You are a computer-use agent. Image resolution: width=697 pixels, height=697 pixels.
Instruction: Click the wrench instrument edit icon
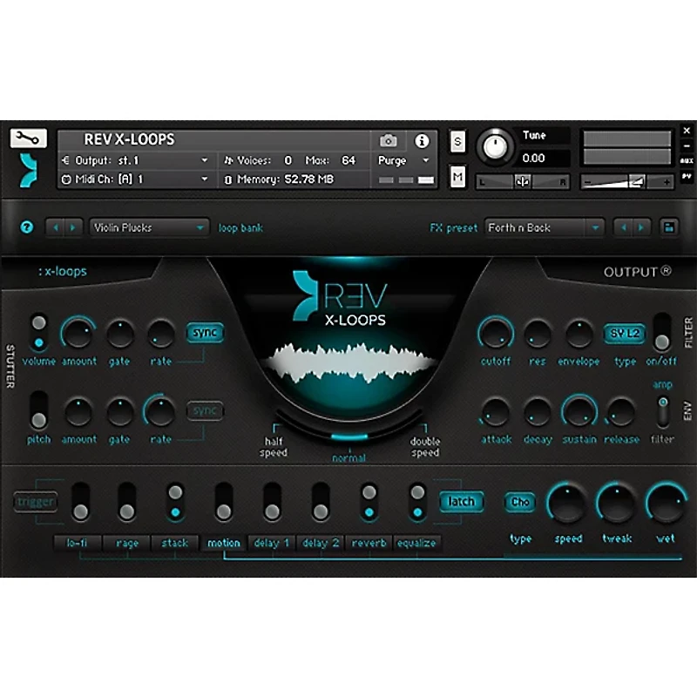[x=29, y=139]
